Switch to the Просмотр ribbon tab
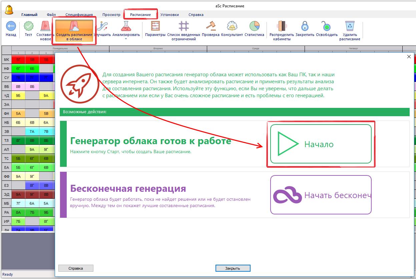This screenshot has height=279, width=416. pos(111,15)
